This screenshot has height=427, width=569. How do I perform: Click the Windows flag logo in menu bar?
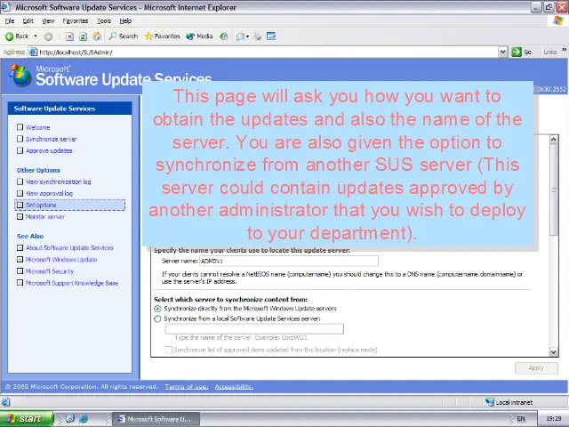pos(558,20)
